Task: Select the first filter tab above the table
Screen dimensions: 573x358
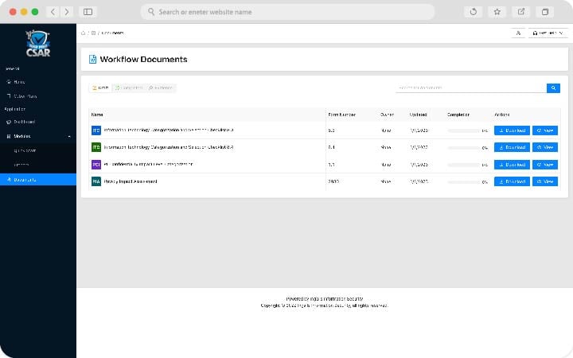Action: (100, 88)
